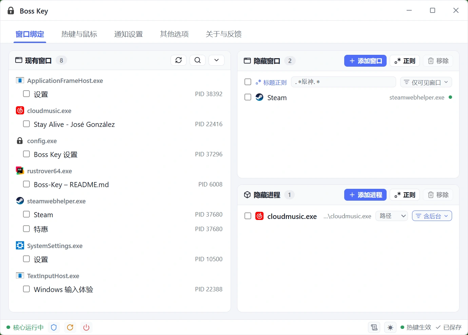Open the 通知设置 tab

click(129, 34)
